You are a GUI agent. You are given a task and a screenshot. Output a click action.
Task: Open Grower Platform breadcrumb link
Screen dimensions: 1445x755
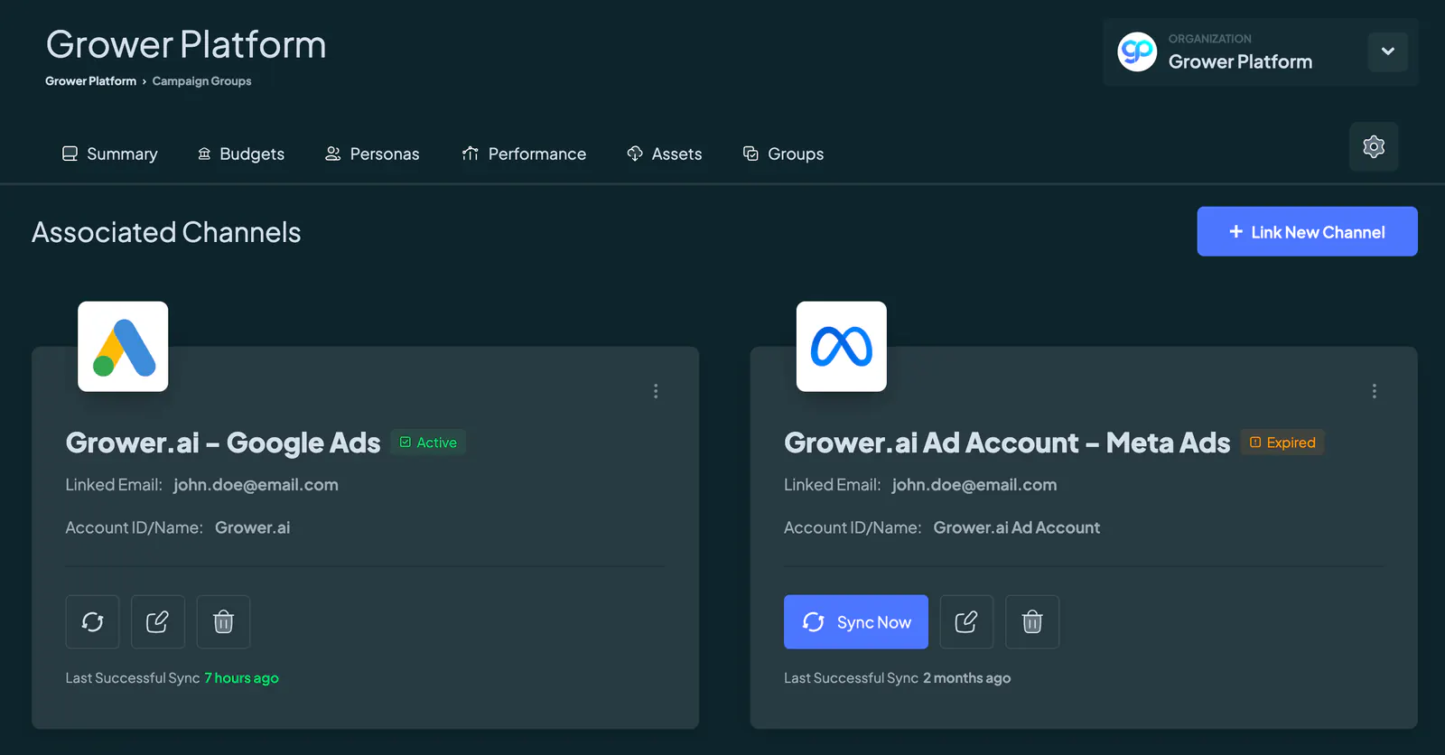click(x=91, y=81)
